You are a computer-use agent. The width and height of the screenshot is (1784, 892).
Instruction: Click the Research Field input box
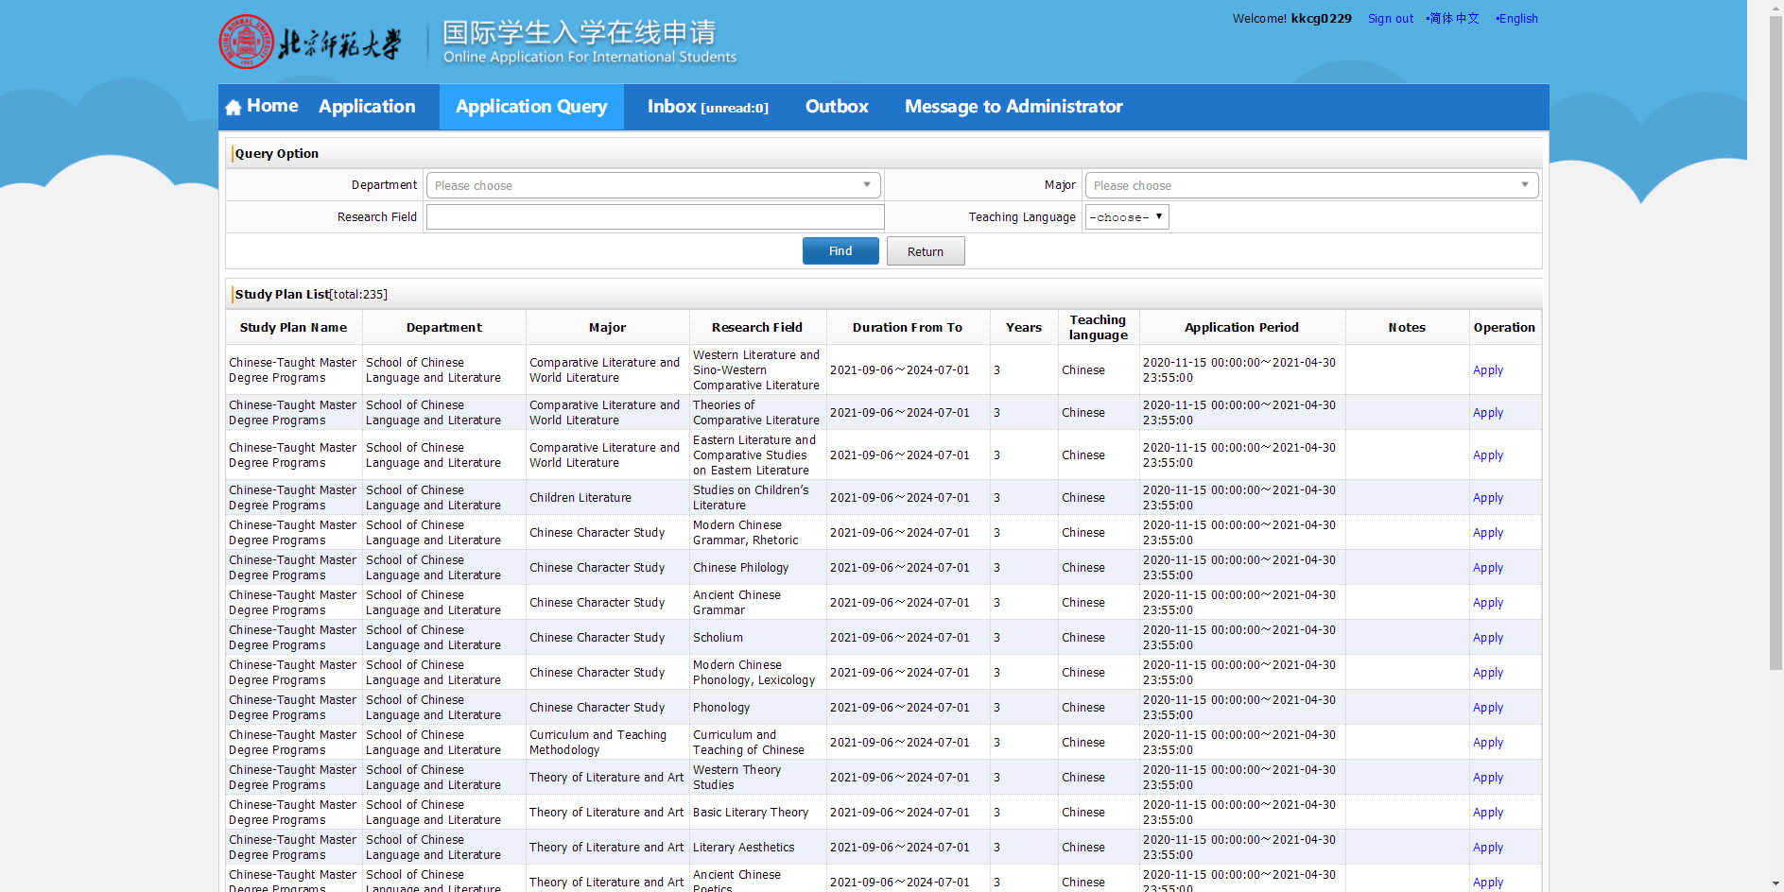click(655, 217)
